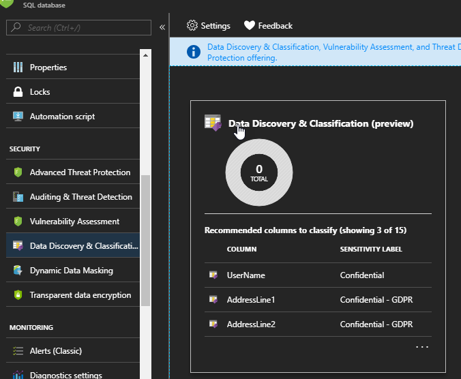Click the Dynamic Data Masking icon
461x379 pixels.
click(x=18, y=271)
